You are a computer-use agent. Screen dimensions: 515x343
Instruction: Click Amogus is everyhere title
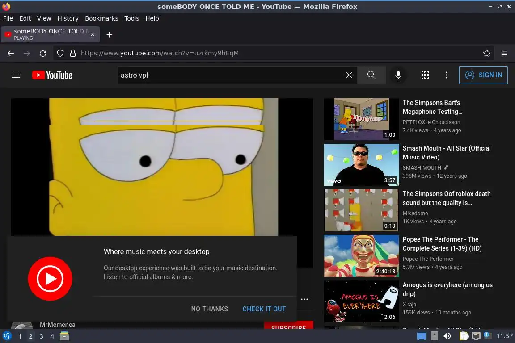click(x=447, y=289)
